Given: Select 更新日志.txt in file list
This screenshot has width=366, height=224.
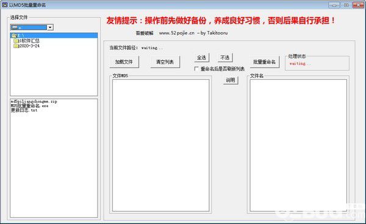Looking at the screenshot, I should click(24, 110).
